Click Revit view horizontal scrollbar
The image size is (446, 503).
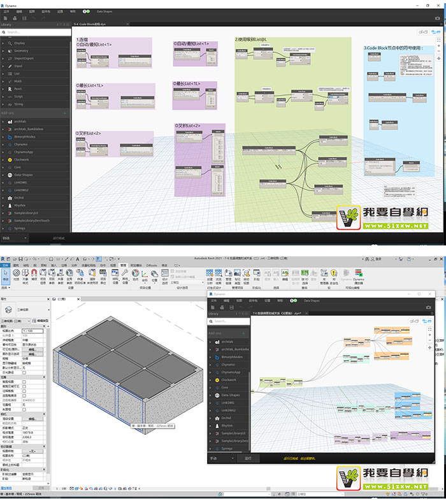[x=268, y=488]
